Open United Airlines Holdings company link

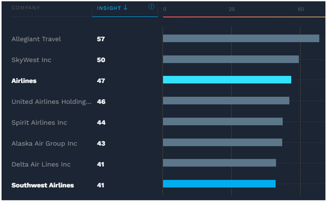(x=51, y=102)
